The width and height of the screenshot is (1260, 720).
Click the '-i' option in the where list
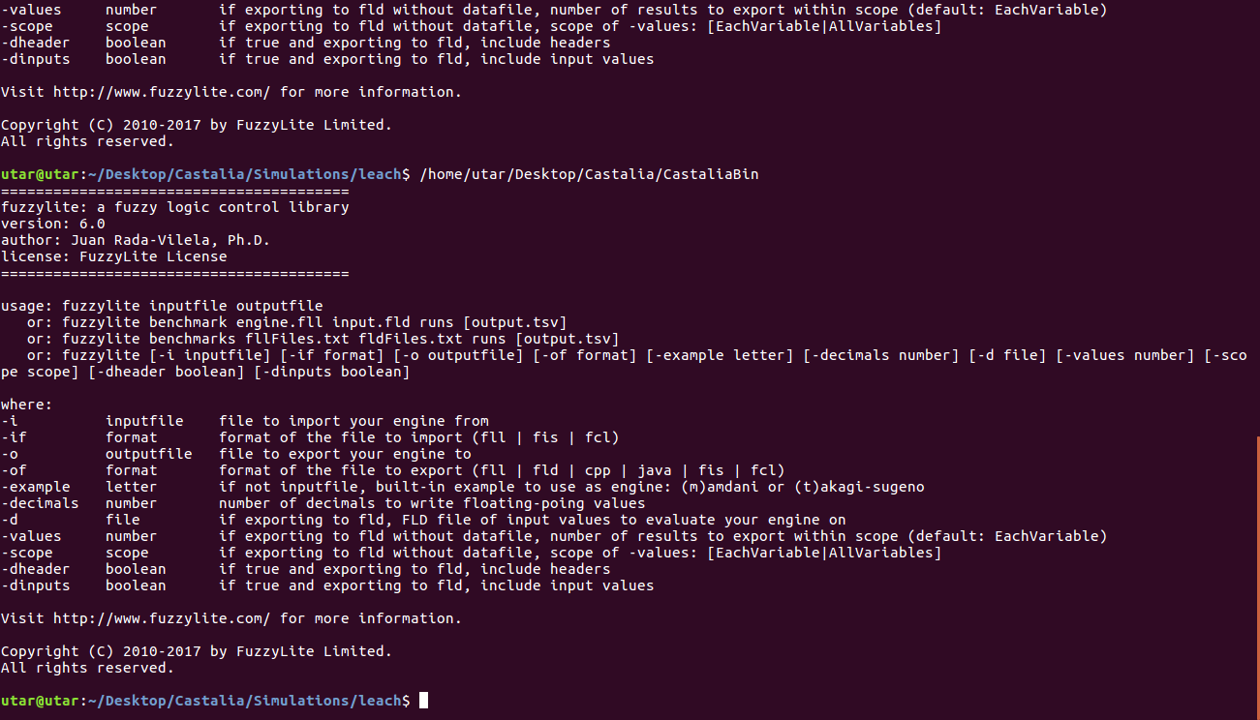tap(10, 421)
